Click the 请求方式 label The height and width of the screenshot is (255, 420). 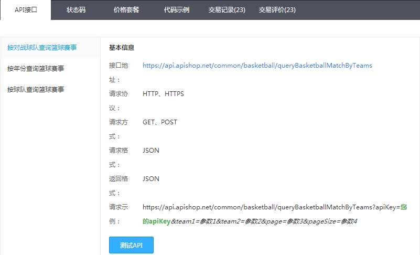point(119,129)
